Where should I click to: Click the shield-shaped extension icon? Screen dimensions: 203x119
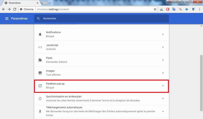[x=193, y=9]
